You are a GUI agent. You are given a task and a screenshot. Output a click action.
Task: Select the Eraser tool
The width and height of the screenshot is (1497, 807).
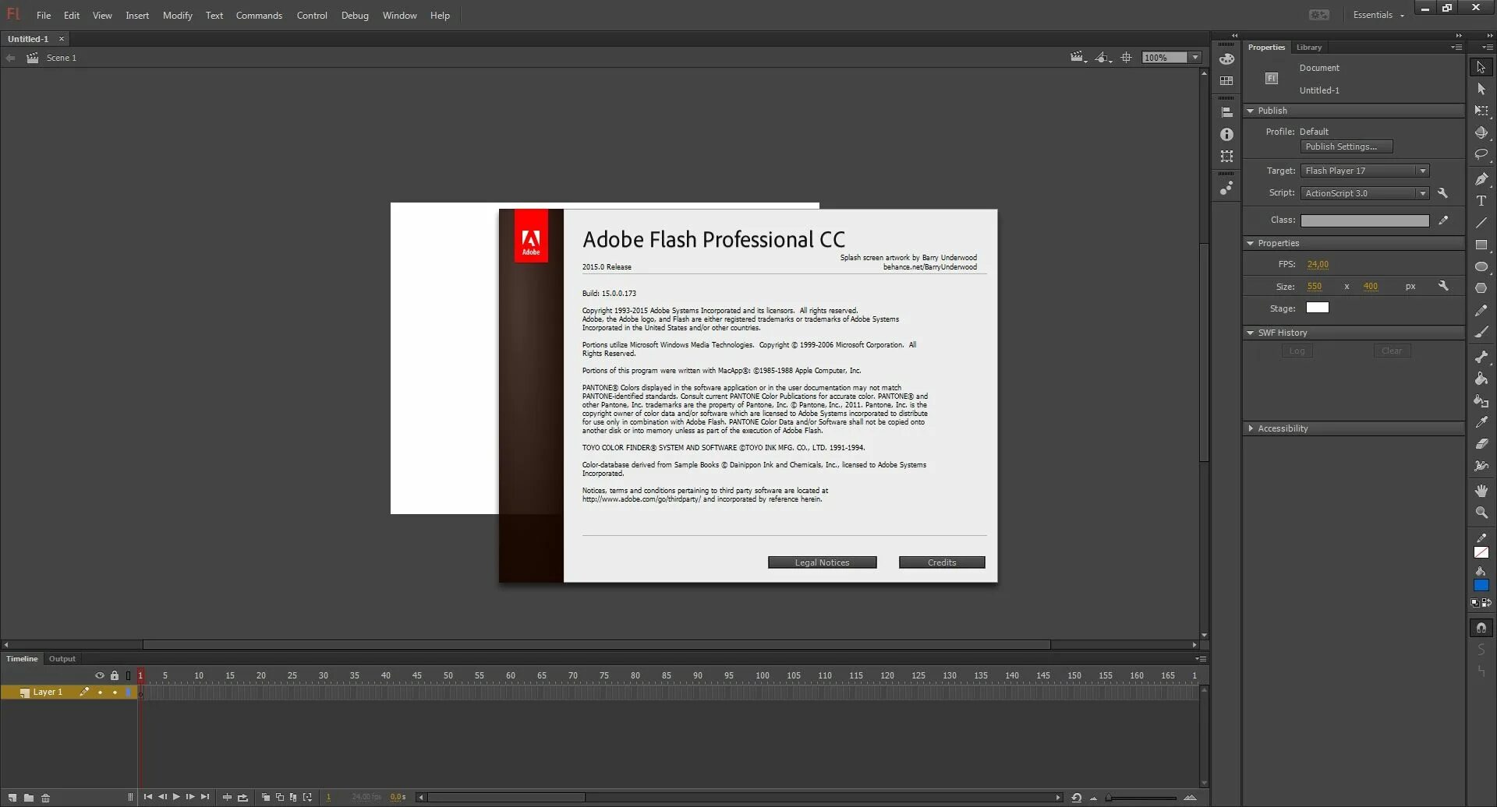[x=1481, y=444]
